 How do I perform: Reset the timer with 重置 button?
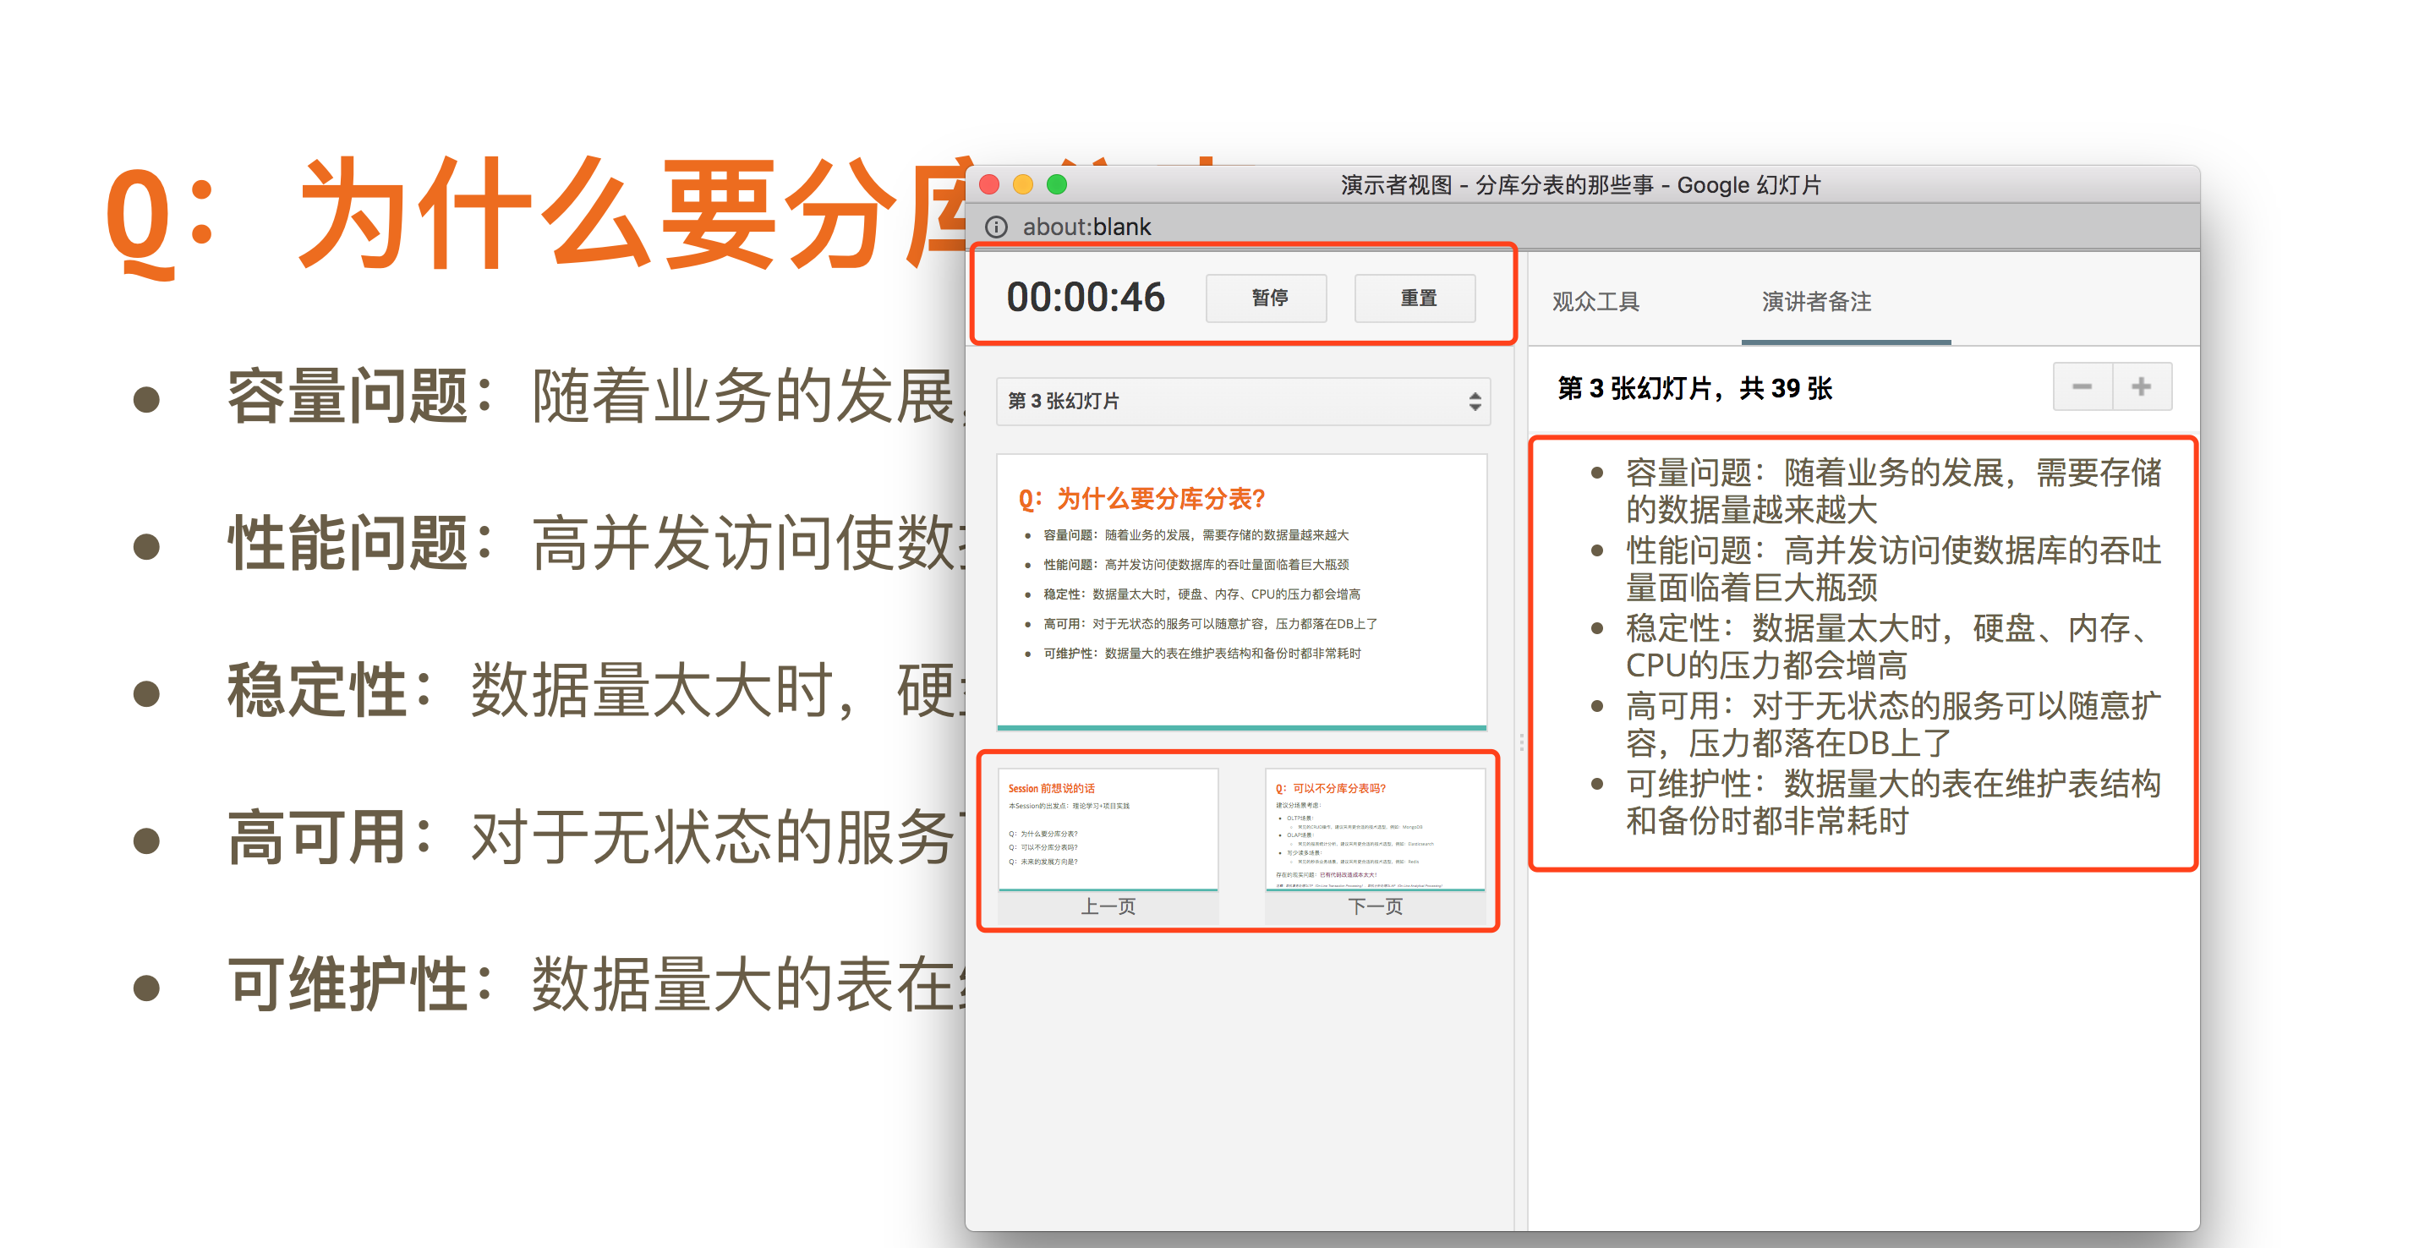pos(1415,298)
